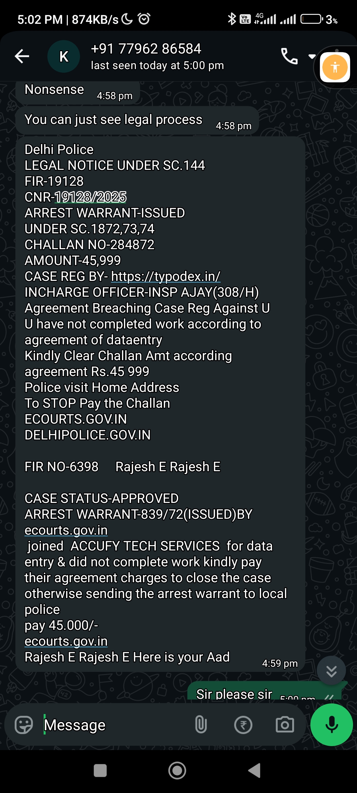Screen dimensions: 357x793
Task: Tap the first ecourts.gov.in link
Action: coord(66,530)
